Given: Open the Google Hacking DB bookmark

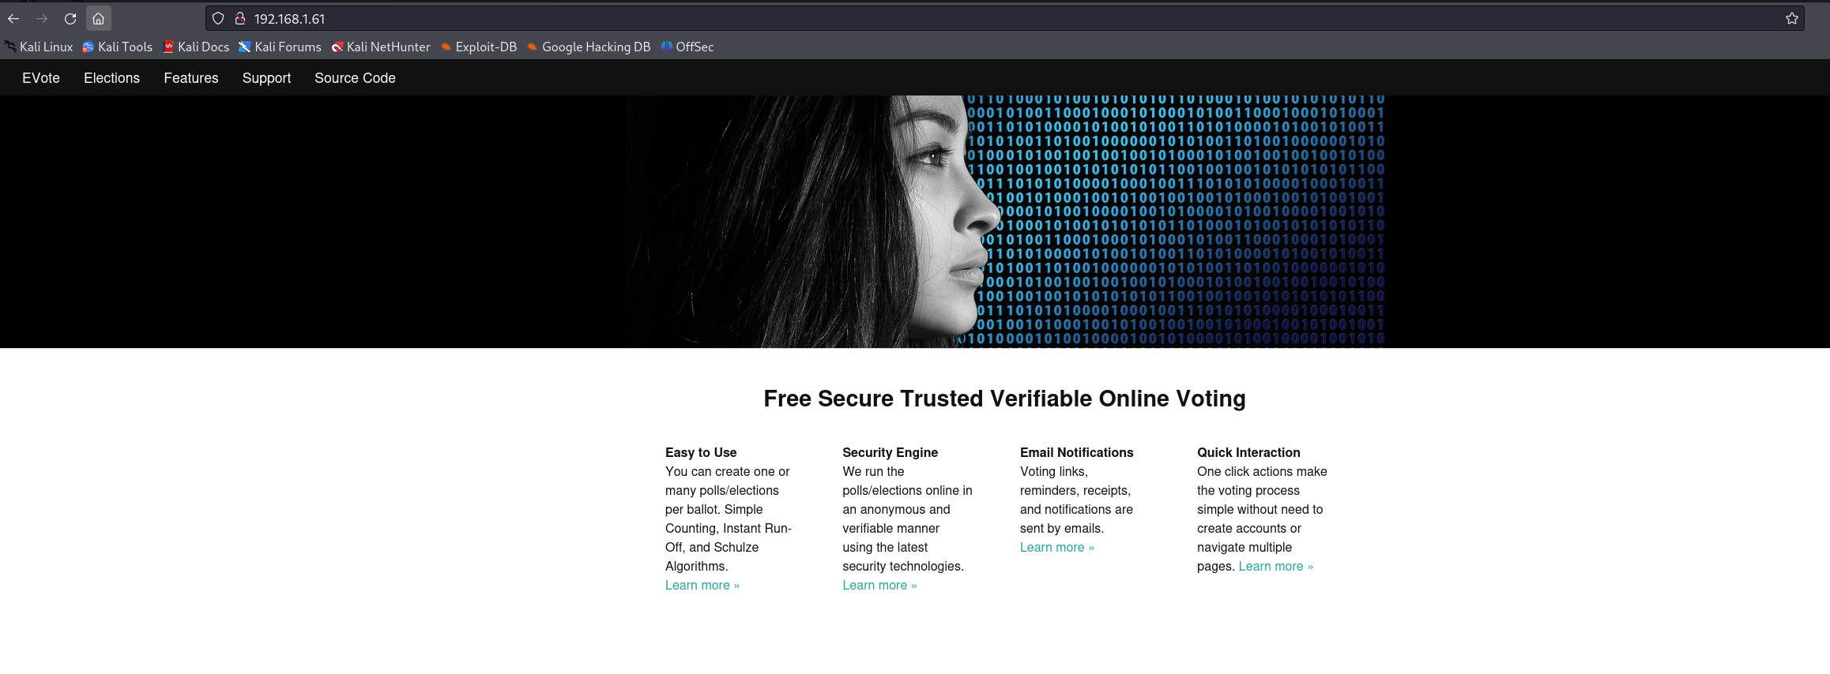Looking at the screenshot, I should tap(588, 47).
